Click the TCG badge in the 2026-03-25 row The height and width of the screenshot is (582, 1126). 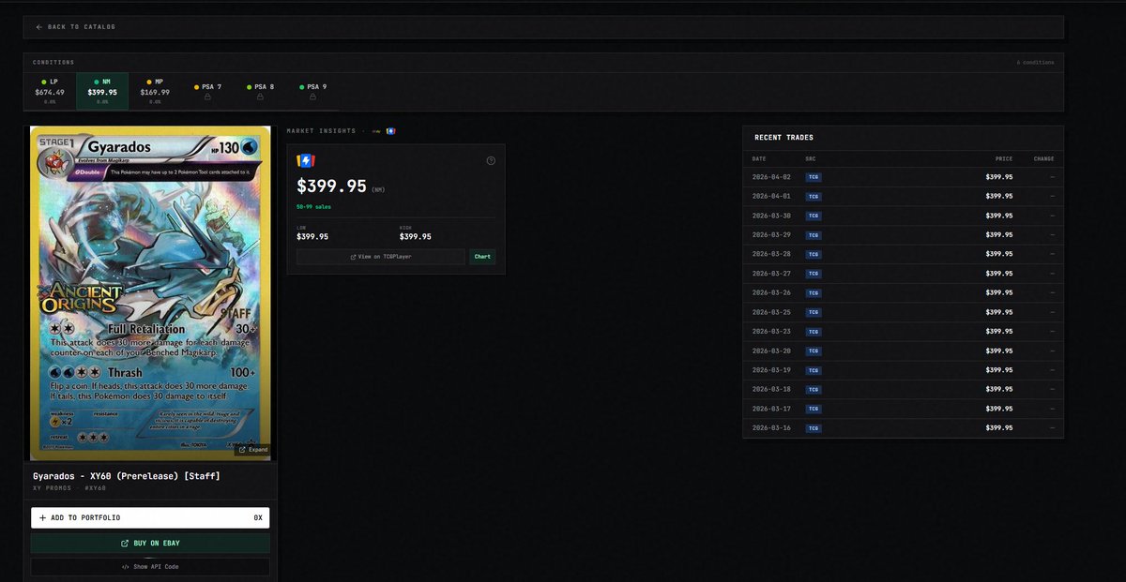[814, 312]
